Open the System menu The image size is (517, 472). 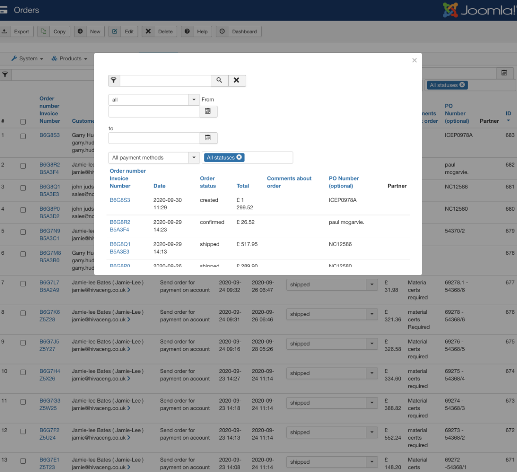[28, 59]
